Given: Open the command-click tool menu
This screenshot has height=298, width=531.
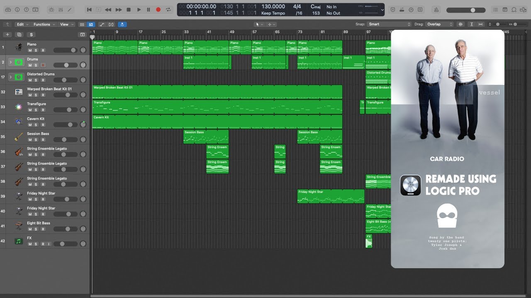Looking at the screenshot, I should point(270,24).
